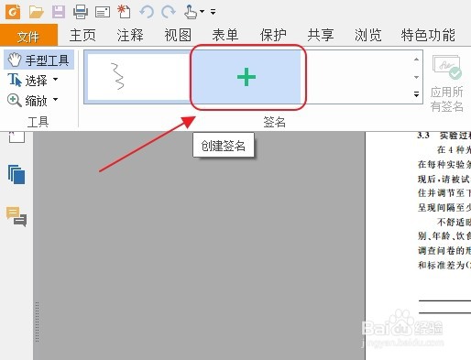Switch to the 特色功能 tab
The height and width of the screenshot is (360, 471).
coord(428,35)
